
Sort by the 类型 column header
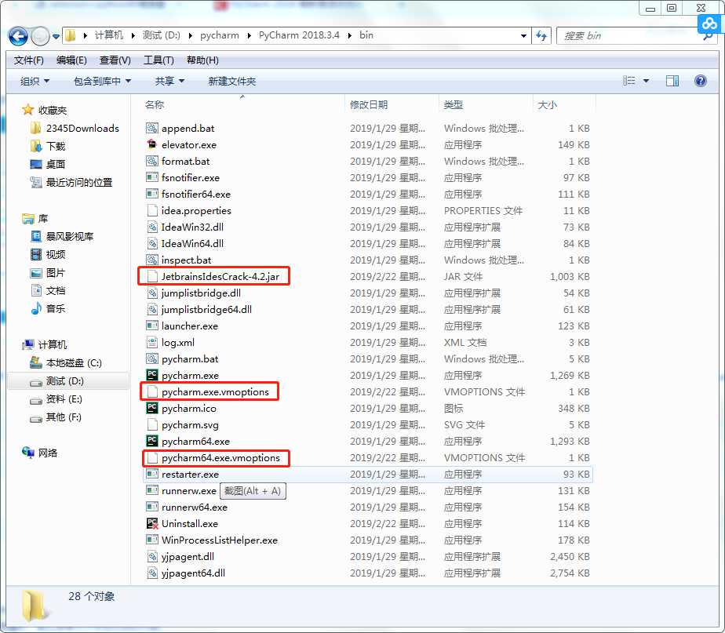point(454,105)
